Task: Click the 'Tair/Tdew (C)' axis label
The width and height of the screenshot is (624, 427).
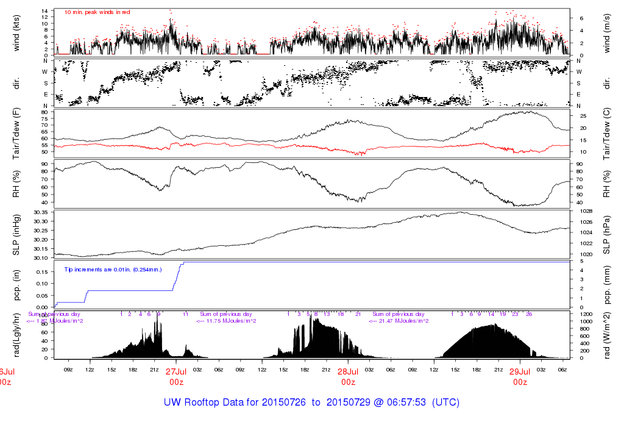Action: click(x=606, y=134)
